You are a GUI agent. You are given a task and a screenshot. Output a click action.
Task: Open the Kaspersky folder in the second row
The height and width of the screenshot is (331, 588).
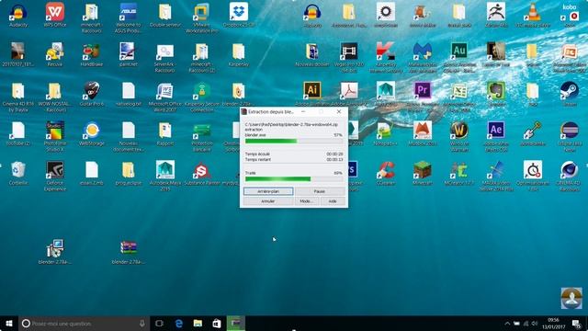pos(239,55)
